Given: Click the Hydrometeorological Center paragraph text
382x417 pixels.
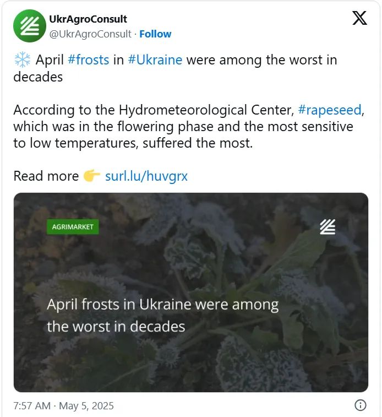Looking at the screenshot, I should click(x=182, y=127).
